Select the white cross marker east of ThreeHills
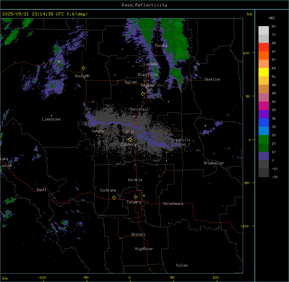The width and height of the screenshot is (289, 282). coord(205,126)
